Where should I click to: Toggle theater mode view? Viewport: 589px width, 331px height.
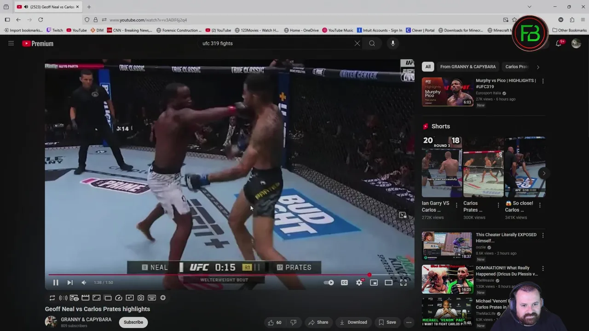(388, 283)
